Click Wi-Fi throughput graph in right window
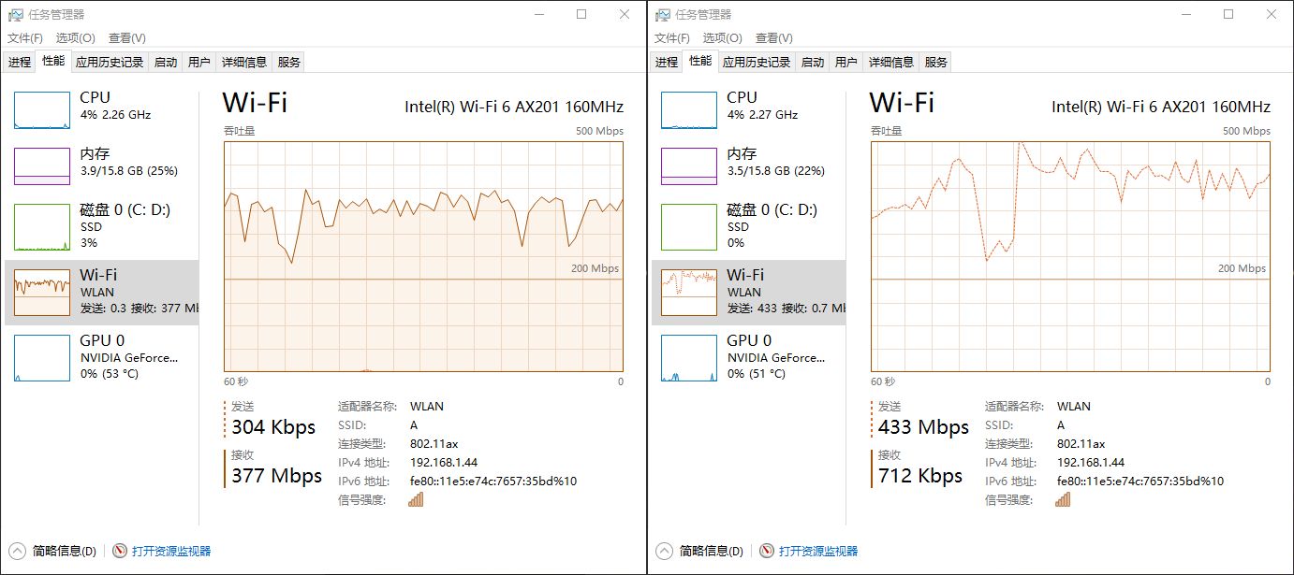Image resolution: width=1294 pixels, height=575 pixels. [1070, 256]
